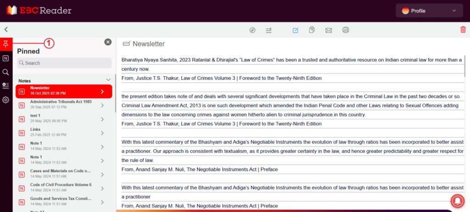The height and width of the screenshot is (212, 470).
Task: Delete the note with red trash icon
Action: pyautogui.click(x=463, y=30)
